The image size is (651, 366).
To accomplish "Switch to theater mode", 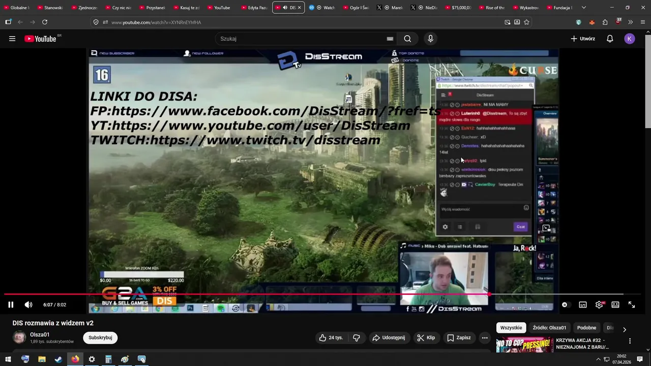I will point(615,304).
